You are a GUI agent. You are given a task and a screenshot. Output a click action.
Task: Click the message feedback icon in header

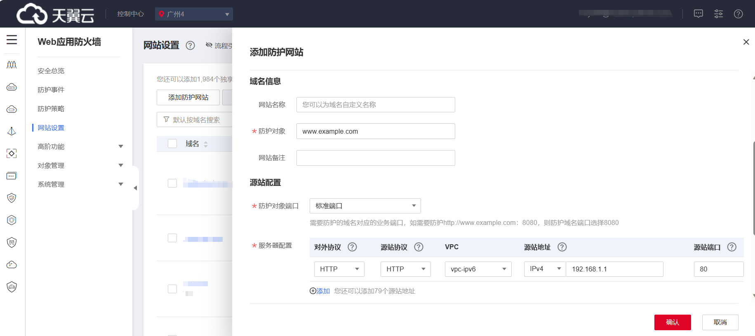pyautogui.click(x=698, y=14)
